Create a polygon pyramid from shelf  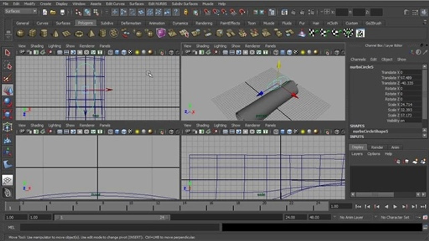pos(91,33)
